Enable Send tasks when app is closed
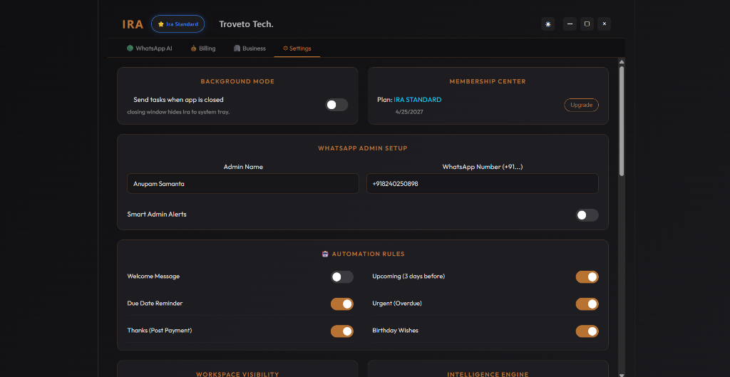The width and height of the screenshot is (730, 377). coord(336,105)
